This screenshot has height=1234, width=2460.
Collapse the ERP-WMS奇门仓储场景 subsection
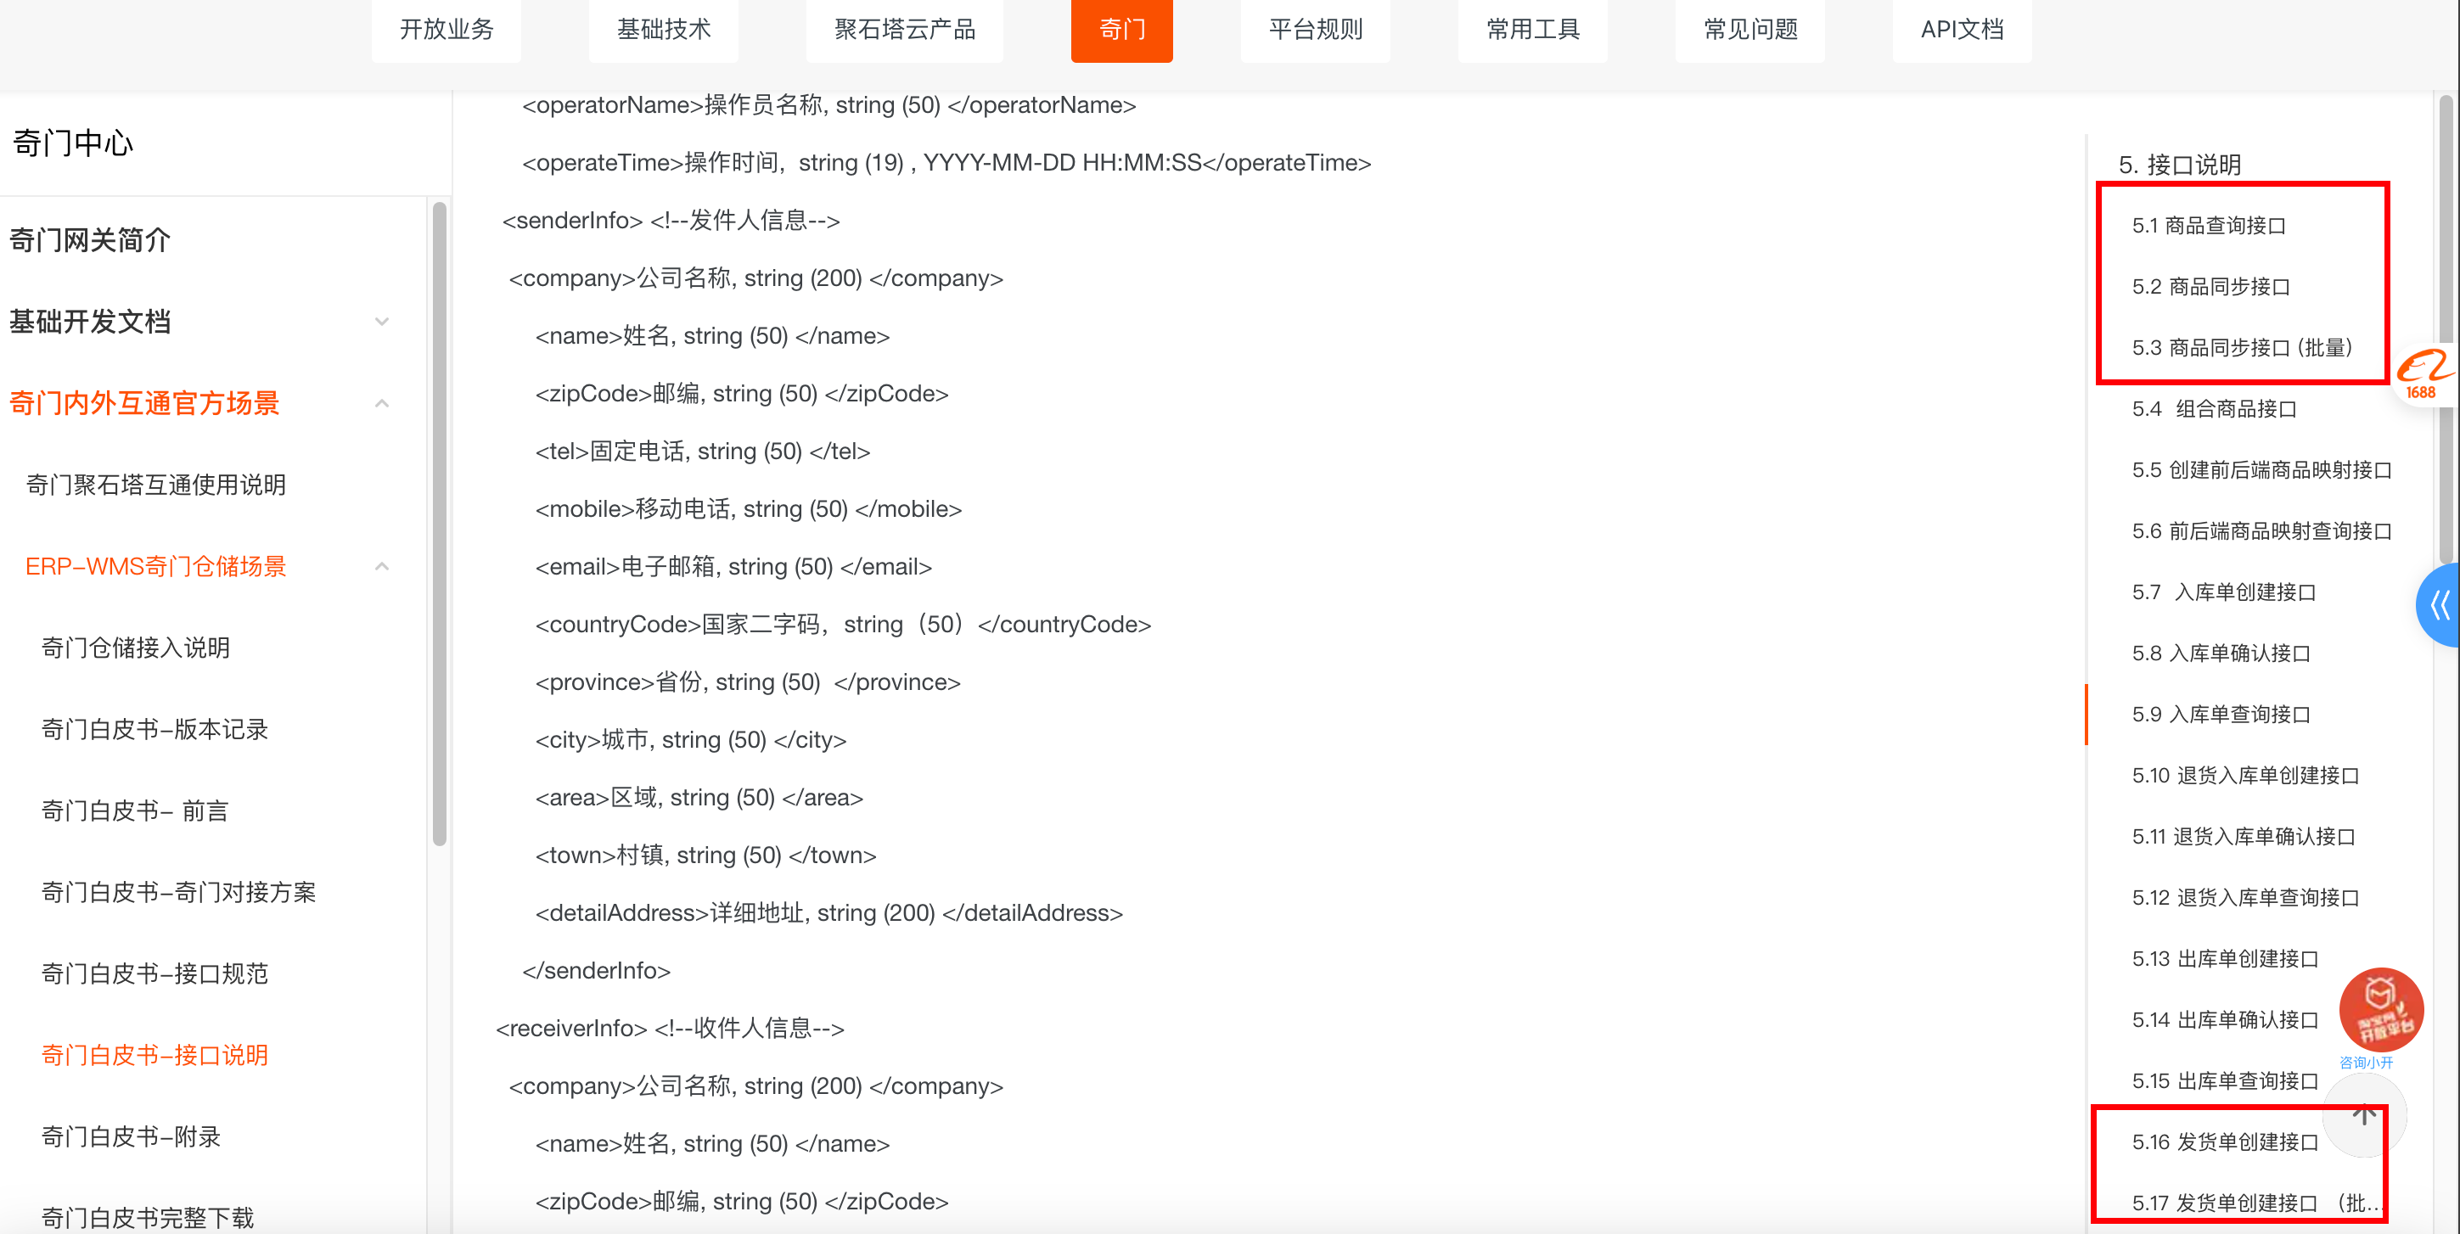coord(382,566)
